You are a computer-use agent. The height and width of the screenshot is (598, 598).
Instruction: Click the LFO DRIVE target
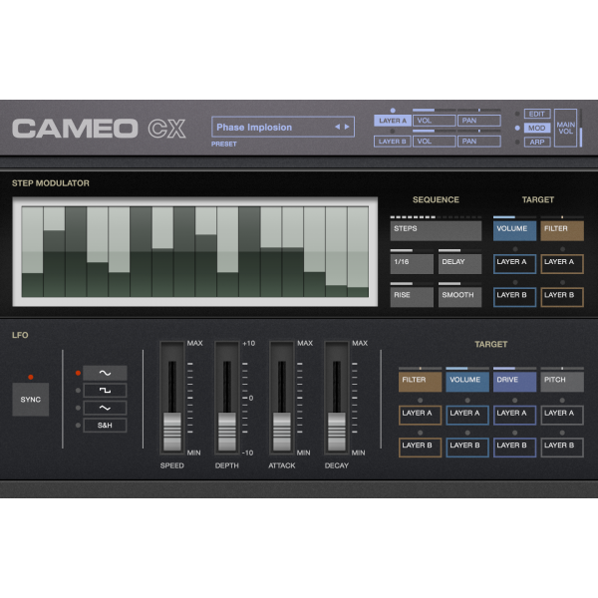point(514,382)
